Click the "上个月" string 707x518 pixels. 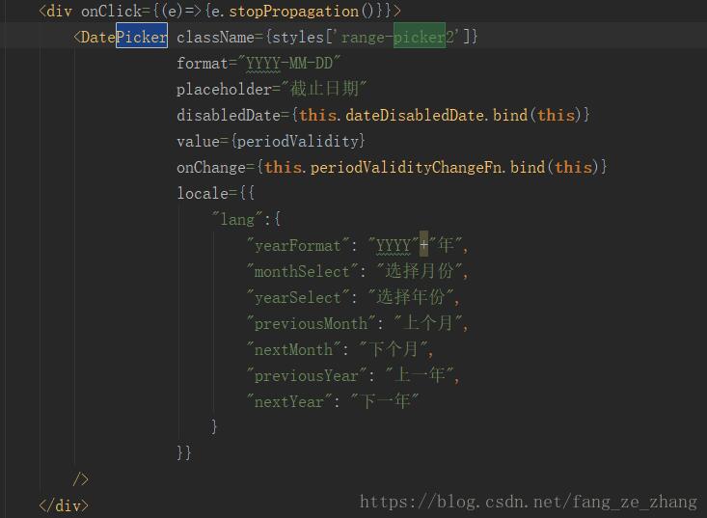pos(428,323)
